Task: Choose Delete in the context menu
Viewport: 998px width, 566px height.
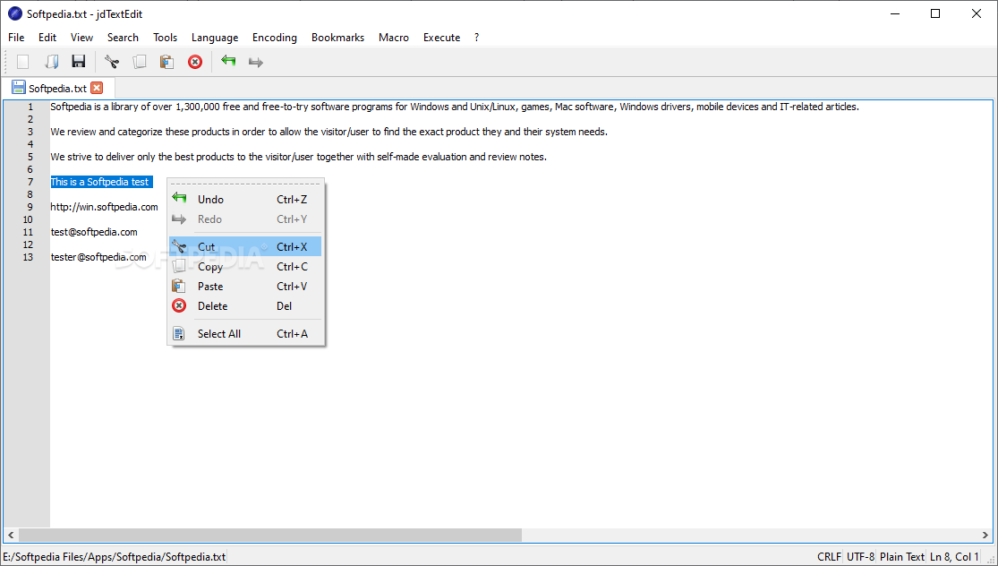Action: (245, 305)
